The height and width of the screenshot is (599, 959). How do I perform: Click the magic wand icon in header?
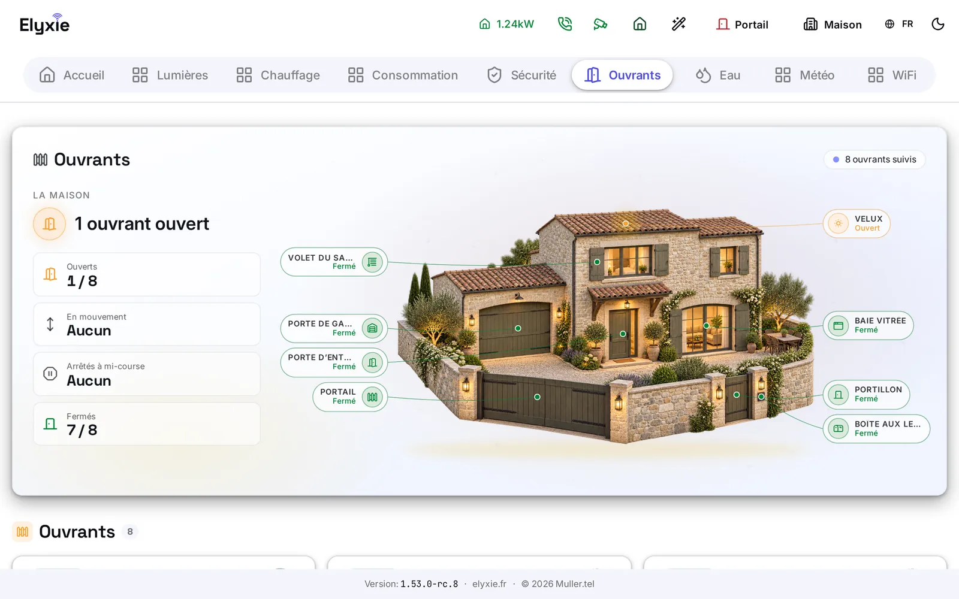[x=678, y=24]
